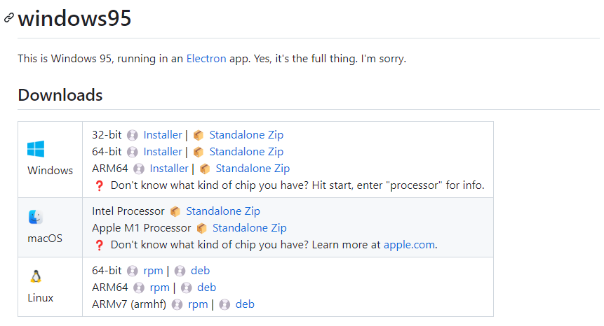Download the ARMv7 (armhf) deb package
This screenshot has width=604, height=326.
(245, 304)
